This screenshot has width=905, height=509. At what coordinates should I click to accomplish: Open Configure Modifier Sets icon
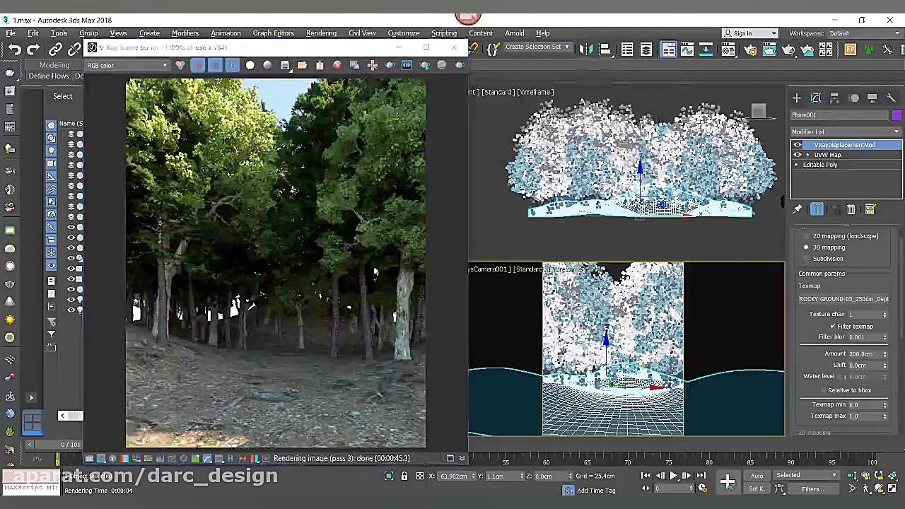[870, 209]
